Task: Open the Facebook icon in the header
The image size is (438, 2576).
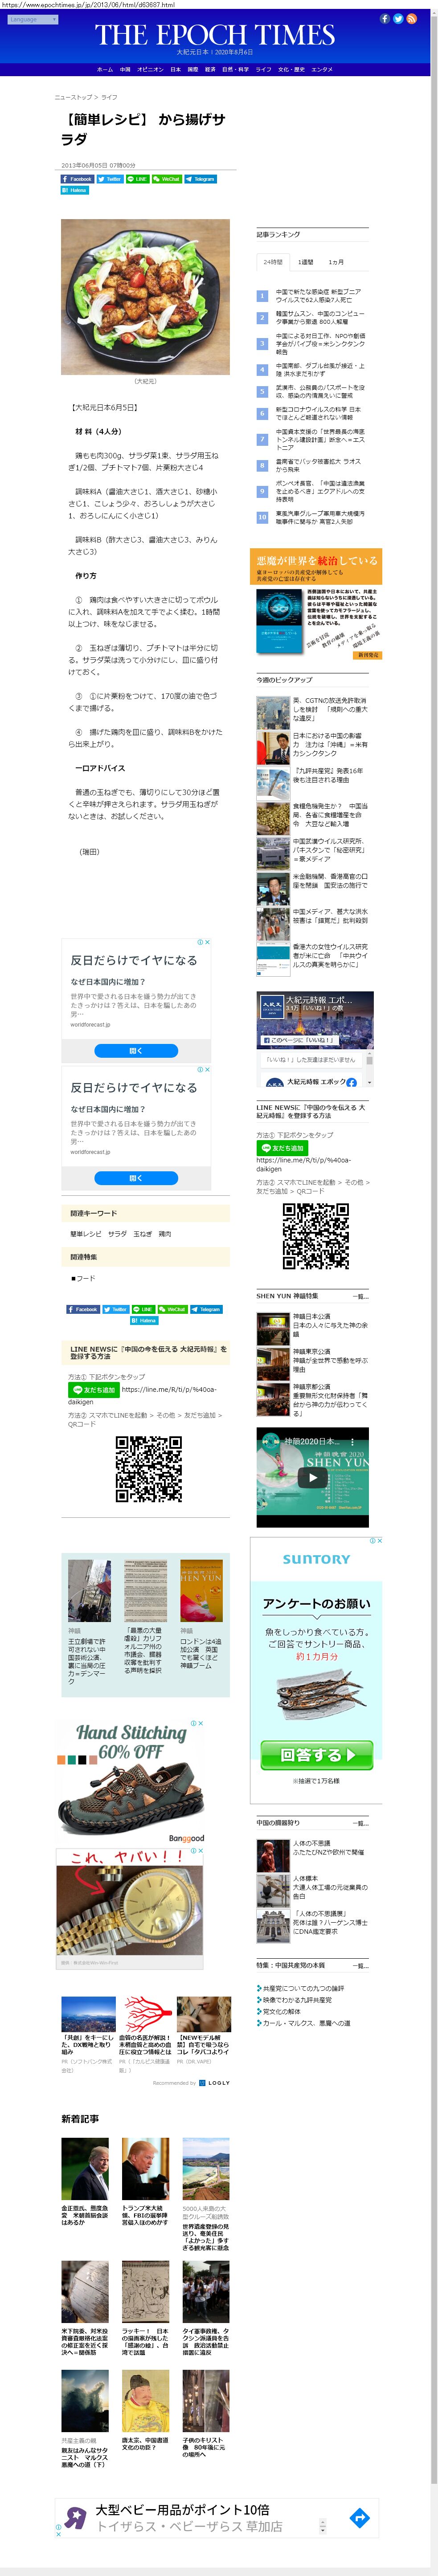Action: click(x=385, y=19)
